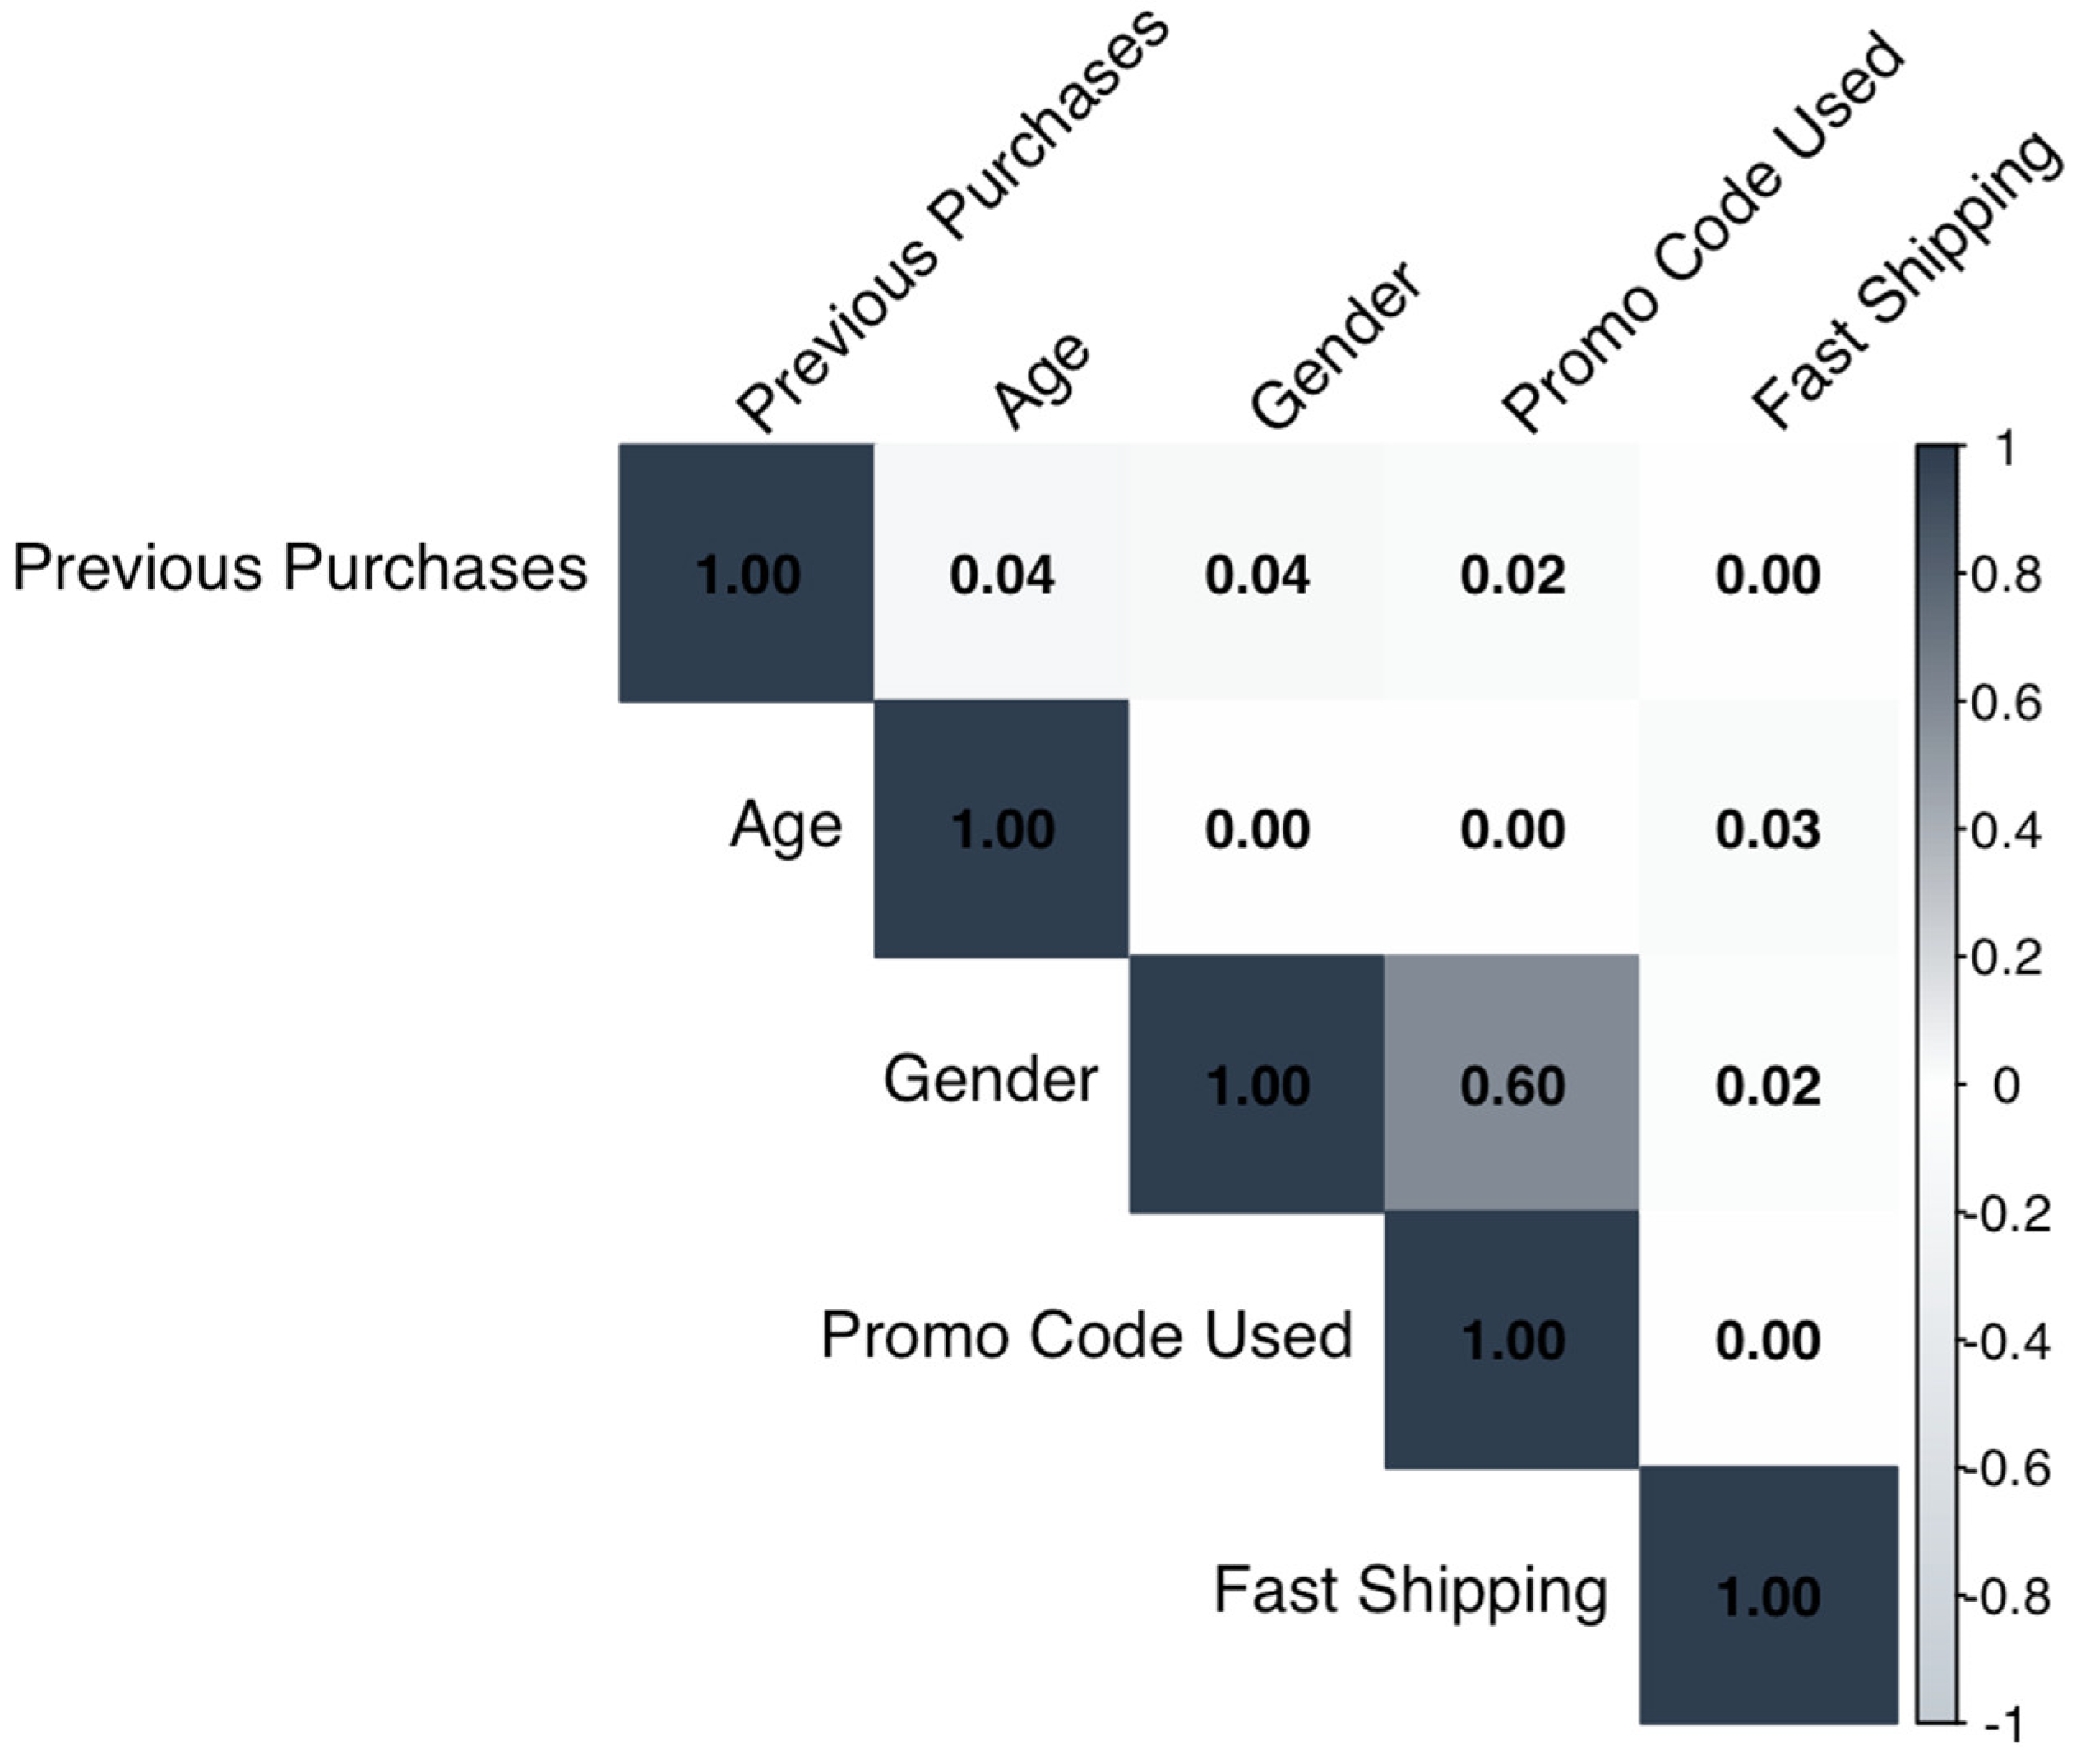Click the dark Fast Shipping diagonal 1.00 cell
2081x1764 pixels.
(1768, 1596)
